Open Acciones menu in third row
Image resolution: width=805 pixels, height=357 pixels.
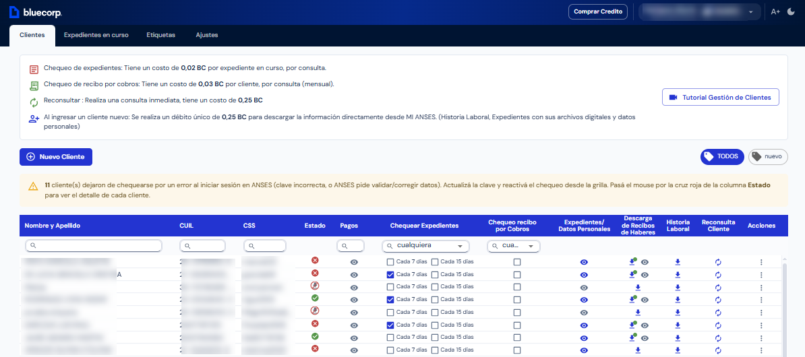(761, 287)
